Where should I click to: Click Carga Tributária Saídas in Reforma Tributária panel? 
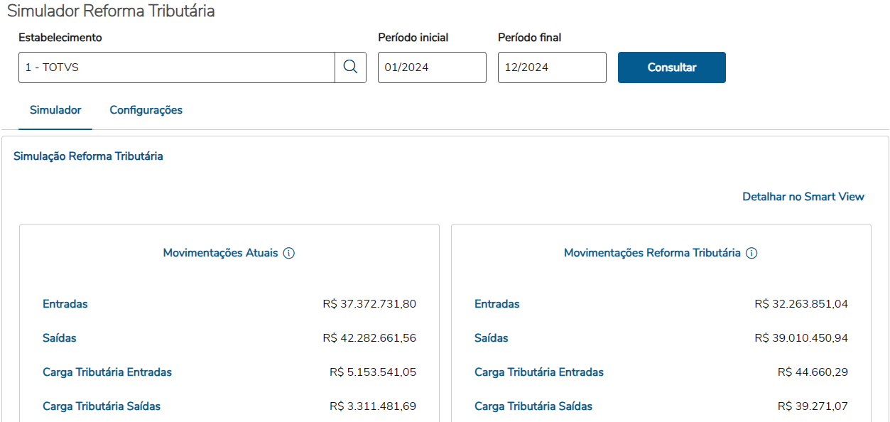[533, 406]
